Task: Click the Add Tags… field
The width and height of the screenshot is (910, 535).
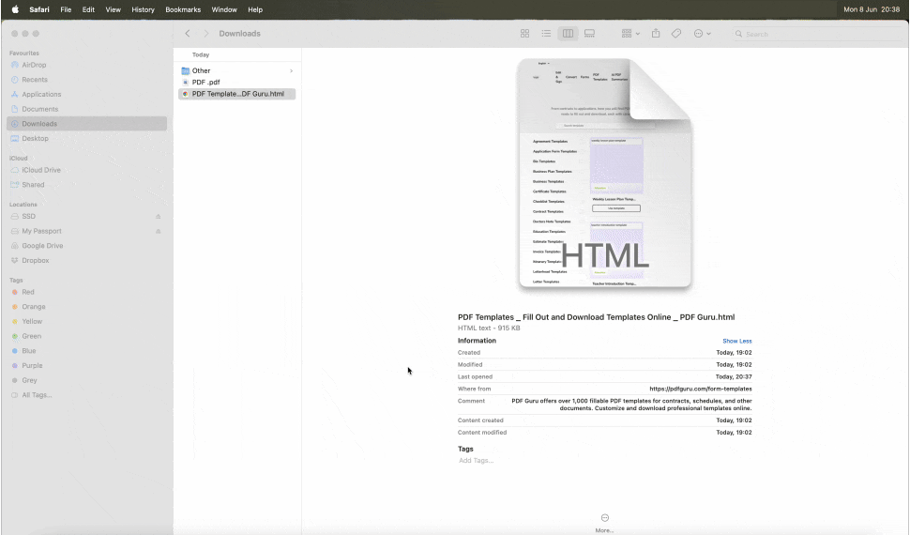Action: (x=476, y=461)
